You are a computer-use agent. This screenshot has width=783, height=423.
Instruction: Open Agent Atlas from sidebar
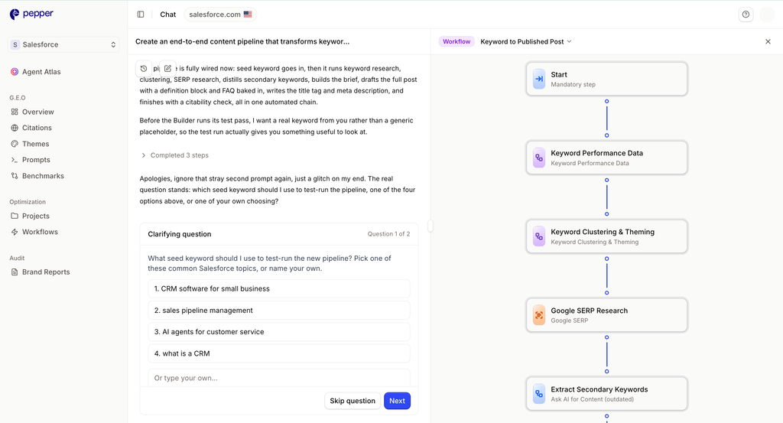pyautogui.click(x=41, y=72)
